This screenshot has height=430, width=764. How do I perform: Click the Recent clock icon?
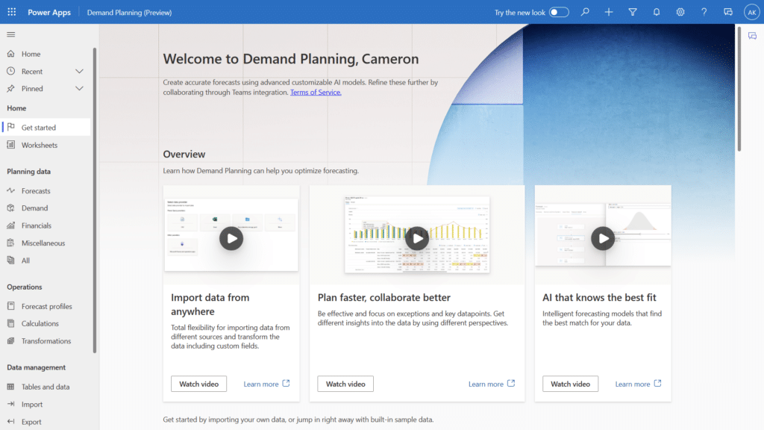pos(10,71)
